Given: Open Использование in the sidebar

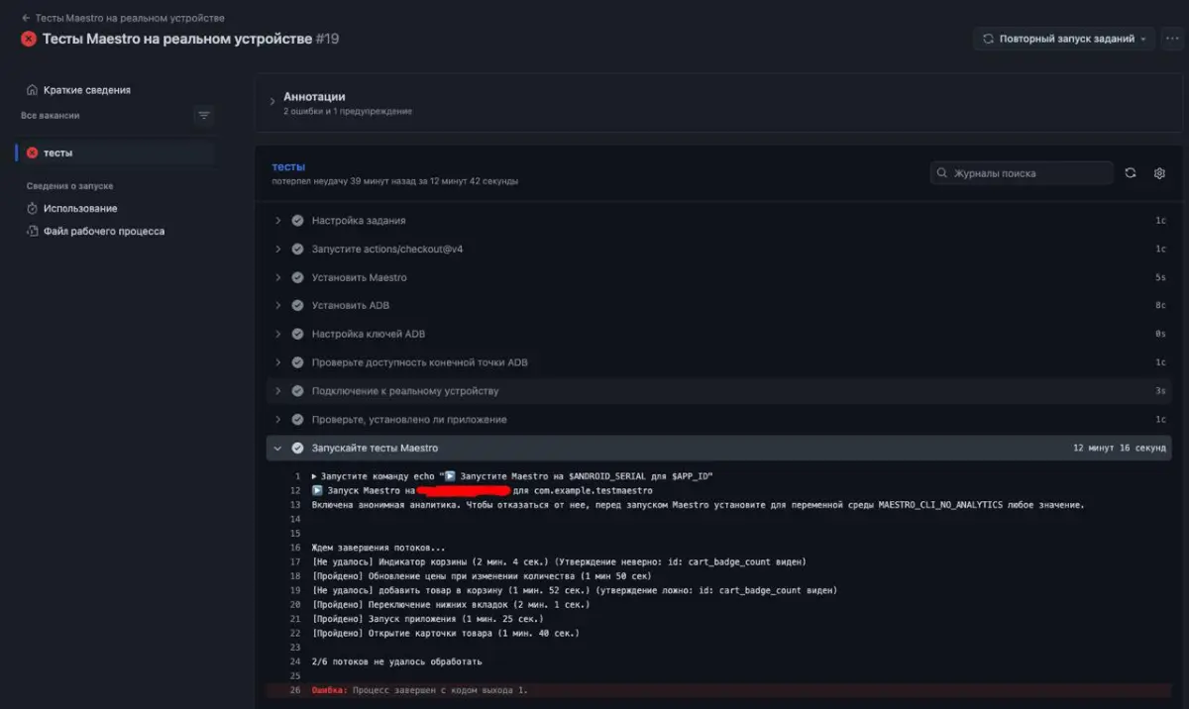Looking at the screenshot, I should coord(79,208).
